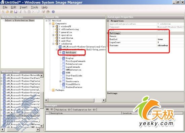Open the Tools menu
Viewport: 185px width, 133px height.
click(x=34, y=7)
